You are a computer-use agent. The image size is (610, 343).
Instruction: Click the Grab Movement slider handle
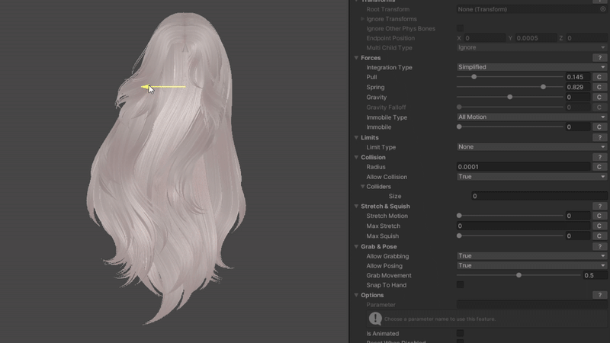pyautogui.click(x=519, y=275)
